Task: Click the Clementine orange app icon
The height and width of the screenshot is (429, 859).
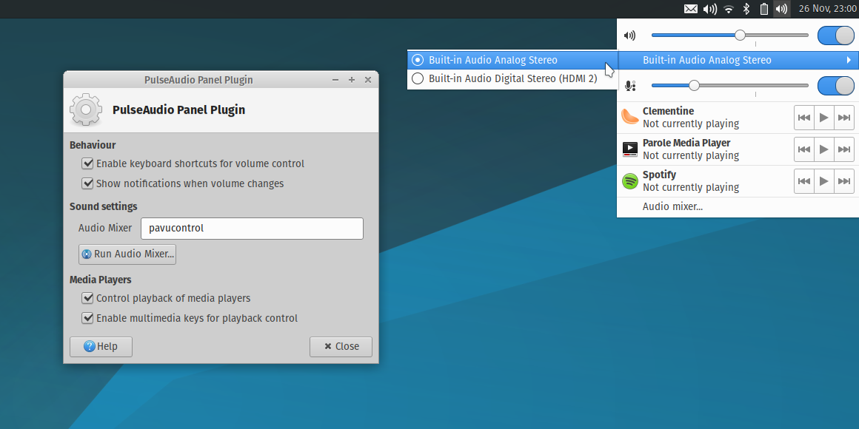Action: (630, 117)
